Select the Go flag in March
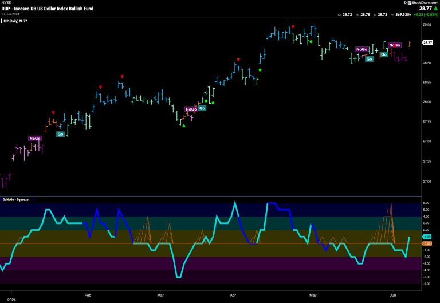The height and width of the screenshot is (303, 440). pos(202,108)
